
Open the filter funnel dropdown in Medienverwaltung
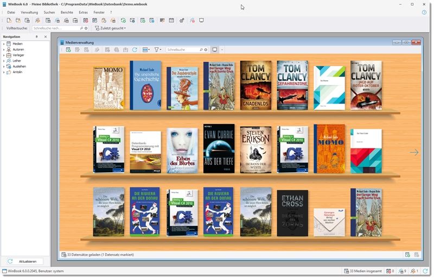click(158, 50)
